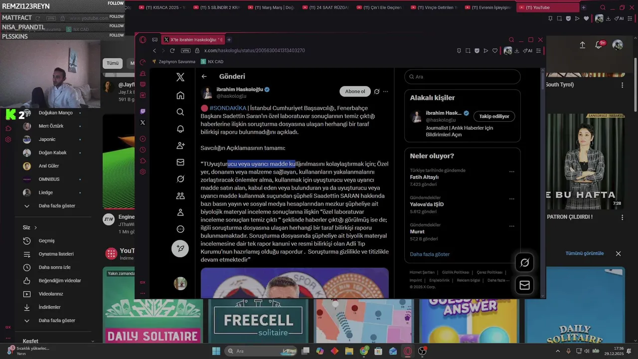Open NX CAD bookmark
Screen dimensions: 638x359
pos(212,62)
